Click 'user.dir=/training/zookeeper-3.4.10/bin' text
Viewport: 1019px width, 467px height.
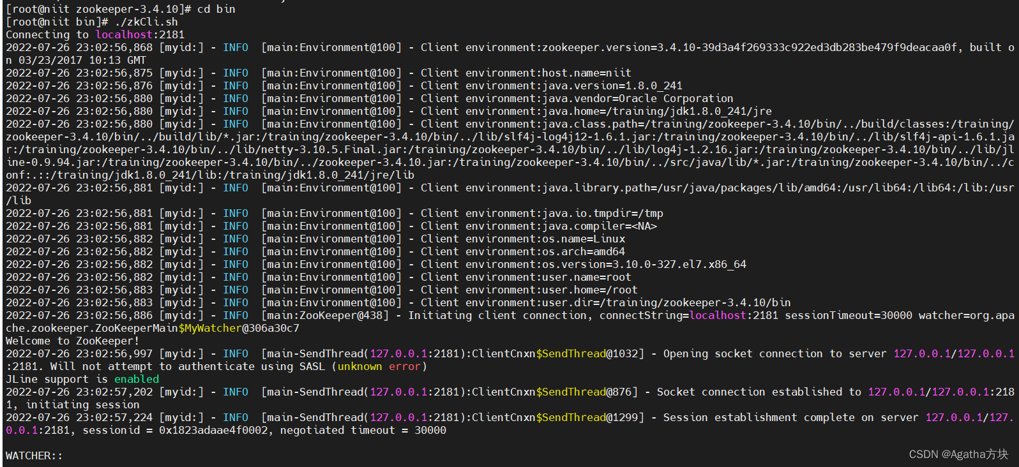click(x=667, y=302)
